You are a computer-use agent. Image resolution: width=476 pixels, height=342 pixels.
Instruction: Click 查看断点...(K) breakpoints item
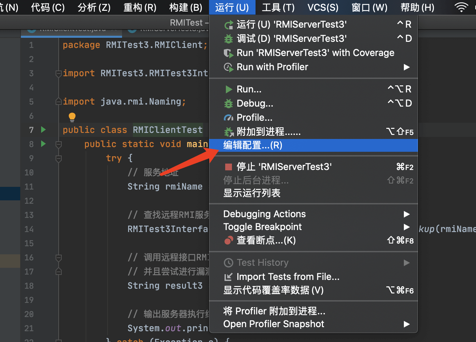click(x=266, y=240)
